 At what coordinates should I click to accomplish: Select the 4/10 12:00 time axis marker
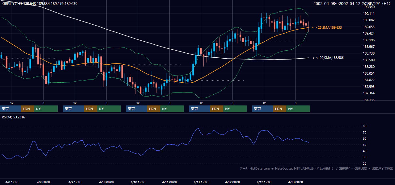pyautogui.click(x=138, y=182)
